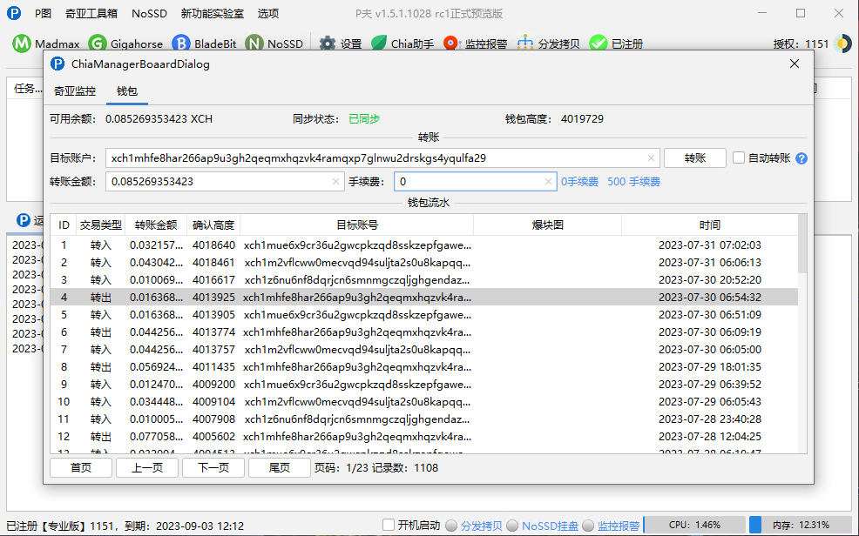Open 监控报警 alarm icon
859x536 pixels.
[x=451, y=44]
